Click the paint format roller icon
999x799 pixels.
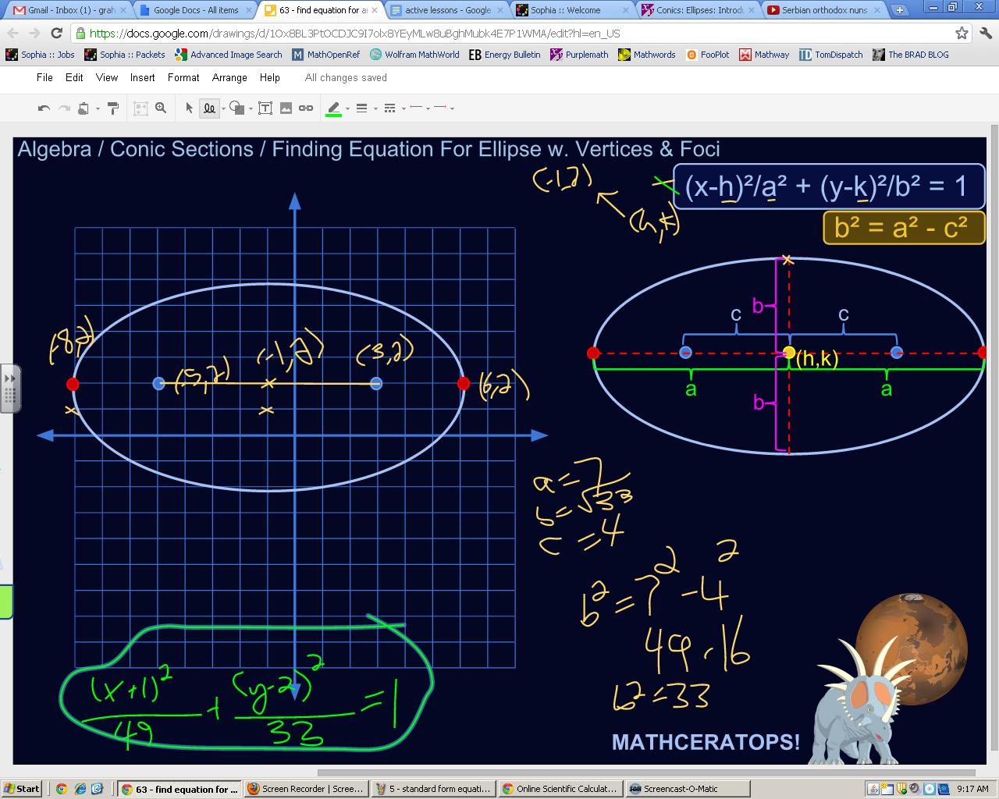click(113, 108)
